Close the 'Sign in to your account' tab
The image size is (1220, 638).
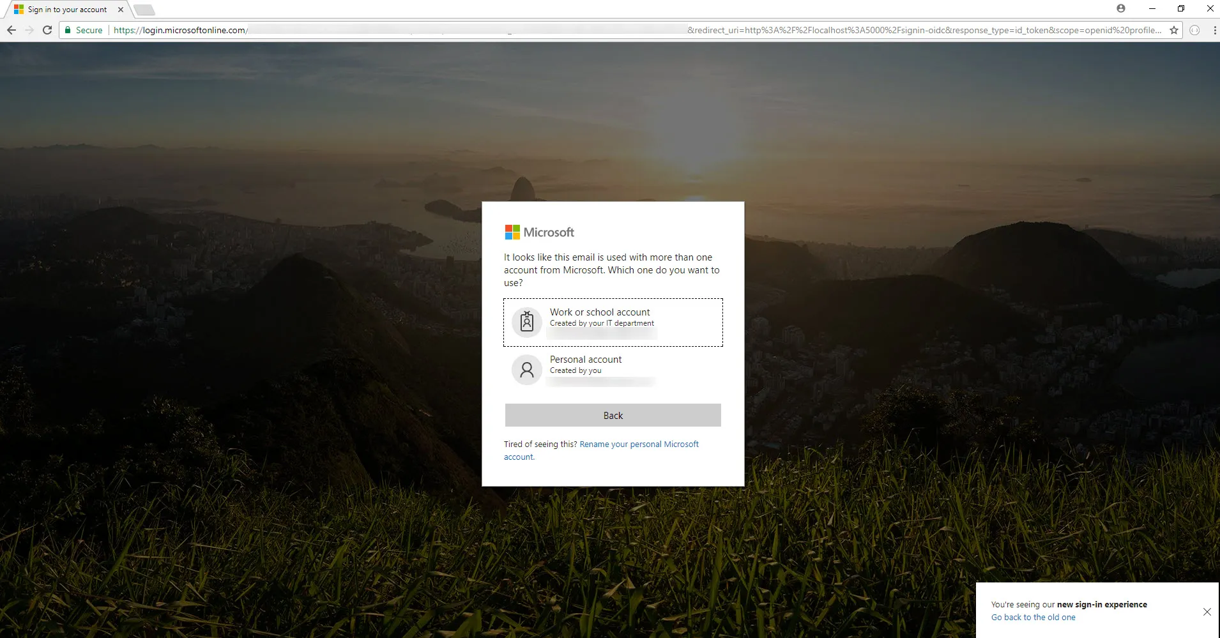[121, 10]
